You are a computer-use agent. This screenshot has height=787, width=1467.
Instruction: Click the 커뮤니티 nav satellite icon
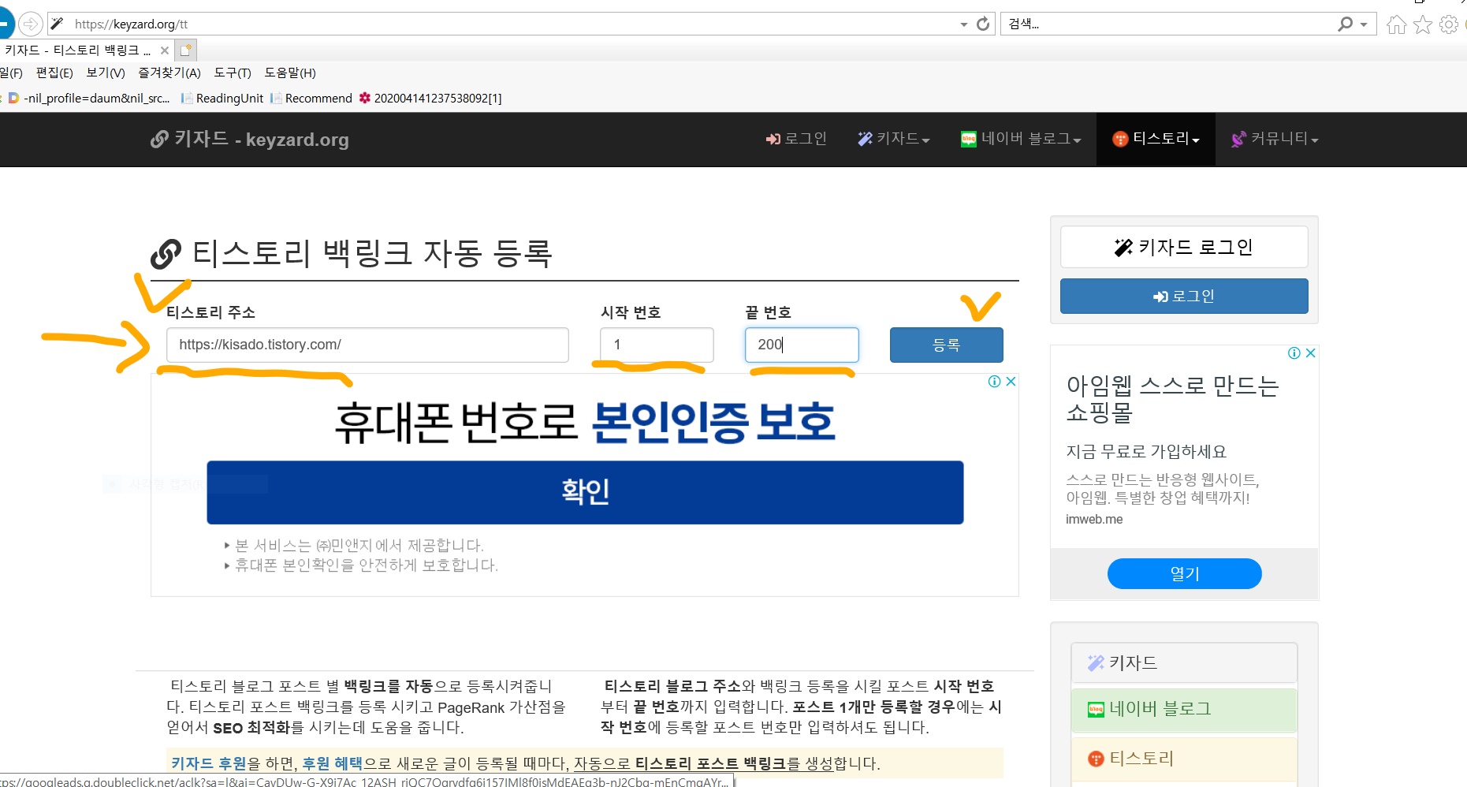(1238, 139)
